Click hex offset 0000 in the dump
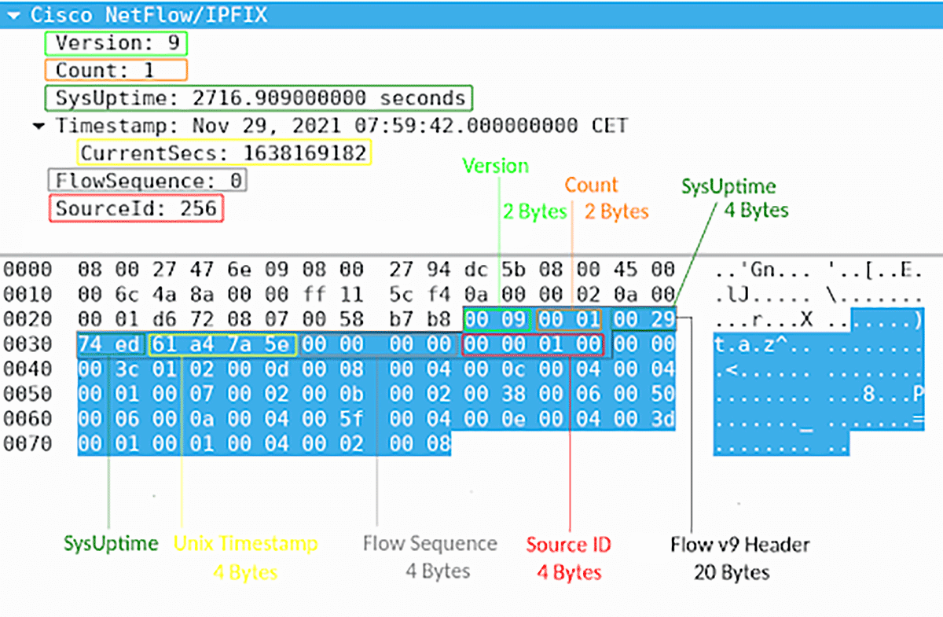Image resolution: width=943 pixels, height=617 pixels. pos(27,268)
